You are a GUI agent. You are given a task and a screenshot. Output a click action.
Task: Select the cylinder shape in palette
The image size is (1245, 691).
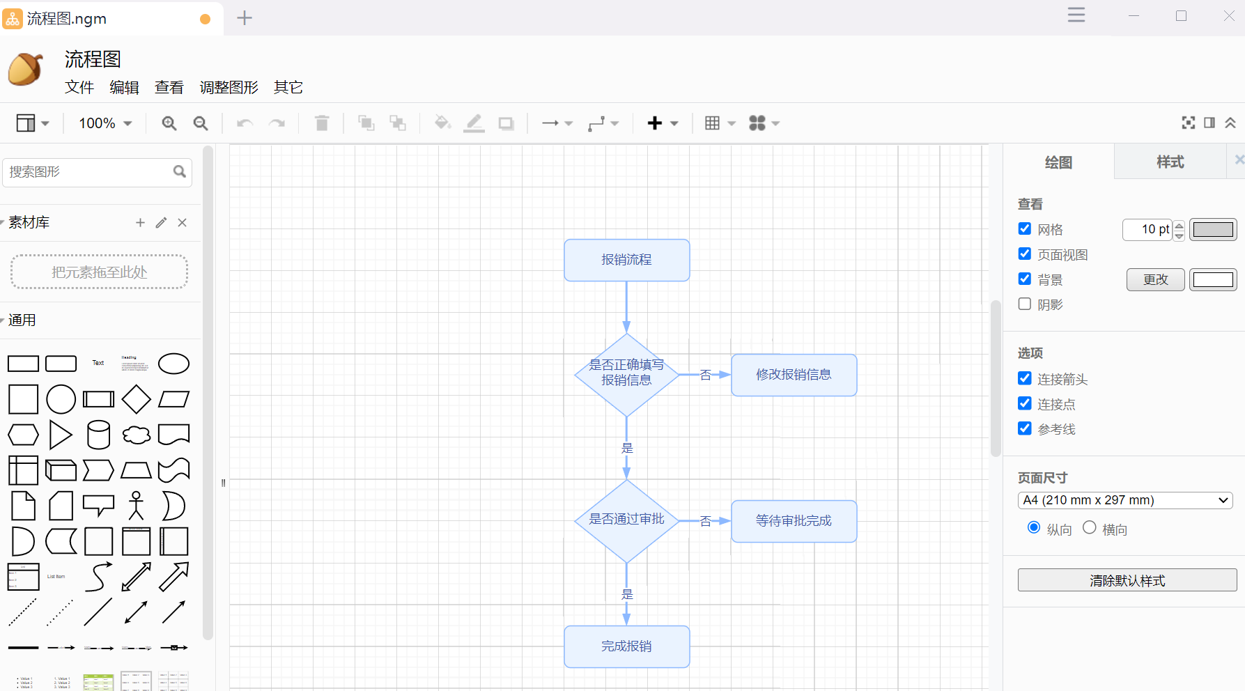98,435
